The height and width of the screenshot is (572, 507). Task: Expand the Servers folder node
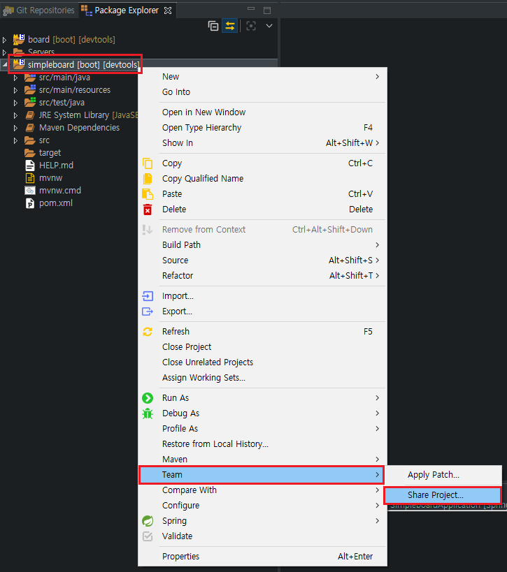point(4,52)
